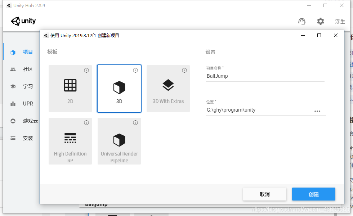The image size is (353, 216).
Task: Select the 3D template card
Action: 119,89
